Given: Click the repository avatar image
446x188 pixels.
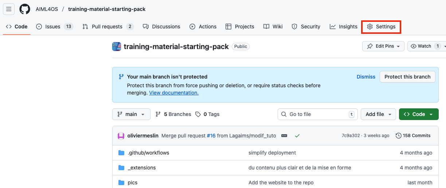Looking at the screenshot, I should [117, 47].
